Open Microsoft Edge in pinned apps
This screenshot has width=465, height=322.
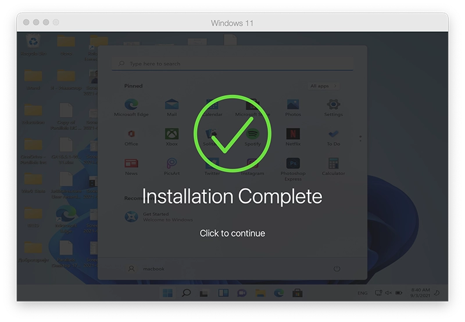click(x=131, y=108)
